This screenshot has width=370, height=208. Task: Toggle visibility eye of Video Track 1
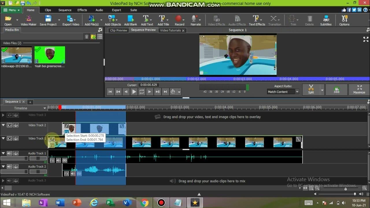(x=10, y=138)
